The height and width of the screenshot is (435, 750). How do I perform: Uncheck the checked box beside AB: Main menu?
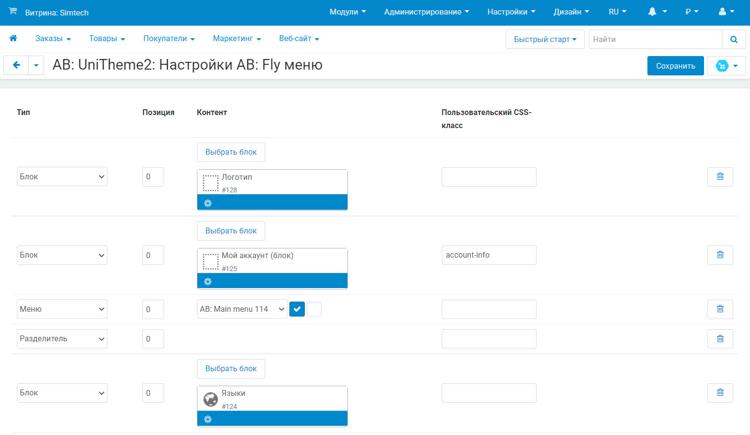click(297, 309)
